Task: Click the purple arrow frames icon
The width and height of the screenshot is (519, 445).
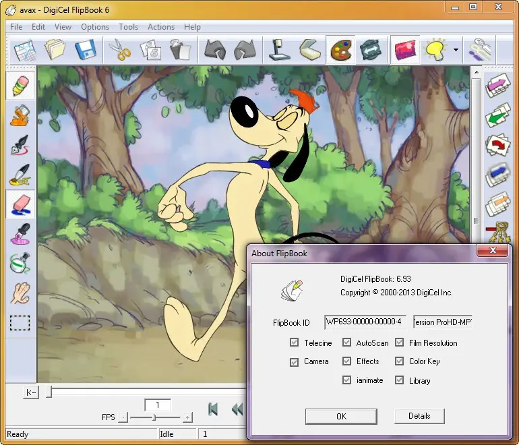Action: coord(497,86)
